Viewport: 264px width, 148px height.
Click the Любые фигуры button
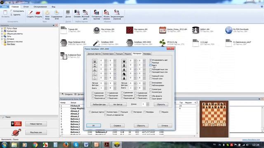[99, 104]
